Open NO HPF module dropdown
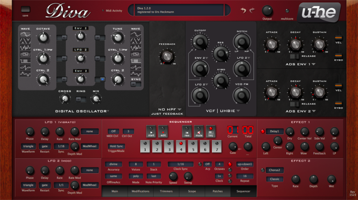The height and width of the screenshot is (200, 358). (170, 109)
